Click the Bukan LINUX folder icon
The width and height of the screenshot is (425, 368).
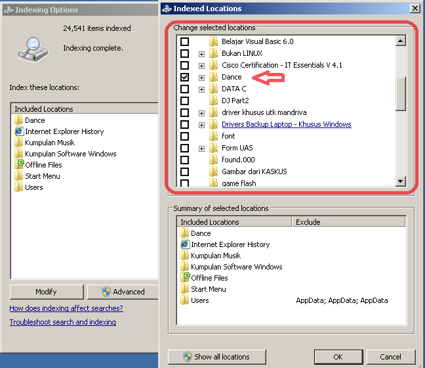coord(214,53)
